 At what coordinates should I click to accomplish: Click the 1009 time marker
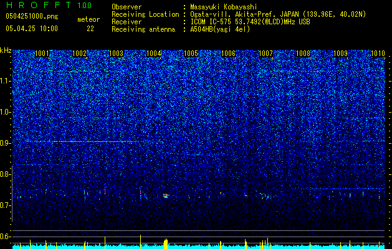[x=340, y=54]
